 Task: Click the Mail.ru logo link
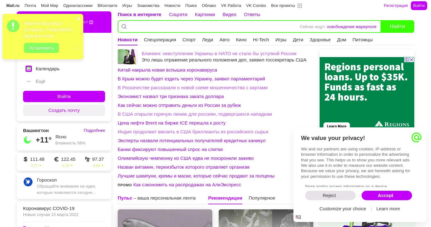[x=13, y=6]
